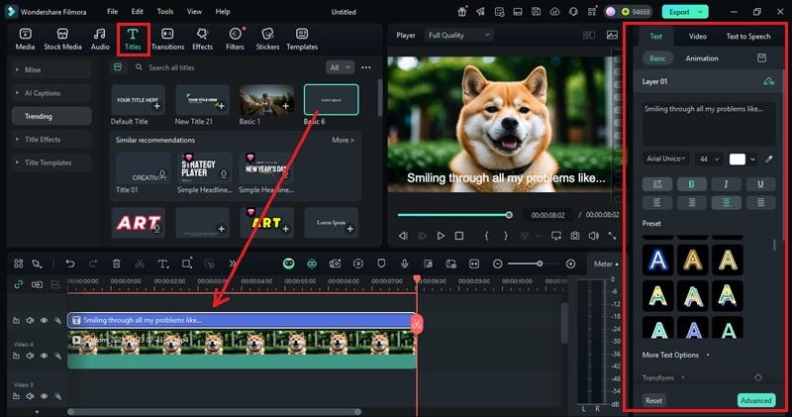Open the Effects panel
The height and width of the screenshot is (417, 792).
203,39
